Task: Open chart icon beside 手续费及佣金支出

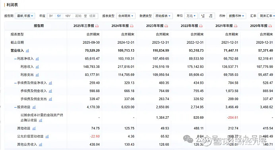Action: coord(50,99)
